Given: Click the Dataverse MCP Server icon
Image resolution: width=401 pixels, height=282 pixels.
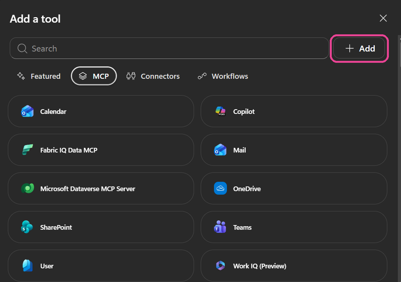Looking at the screenshot, I should [27, 188].
